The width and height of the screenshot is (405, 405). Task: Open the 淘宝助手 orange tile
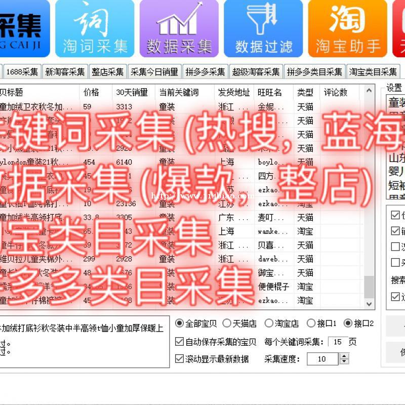348,28
